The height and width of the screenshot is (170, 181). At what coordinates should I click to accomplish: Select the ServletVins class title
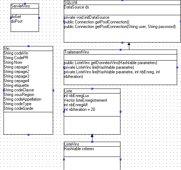20,6
